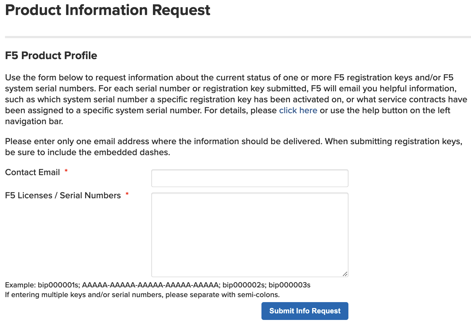Click the AAAAA-AAAAA example registration key text
471x324 pixels.
coord(150,285)
